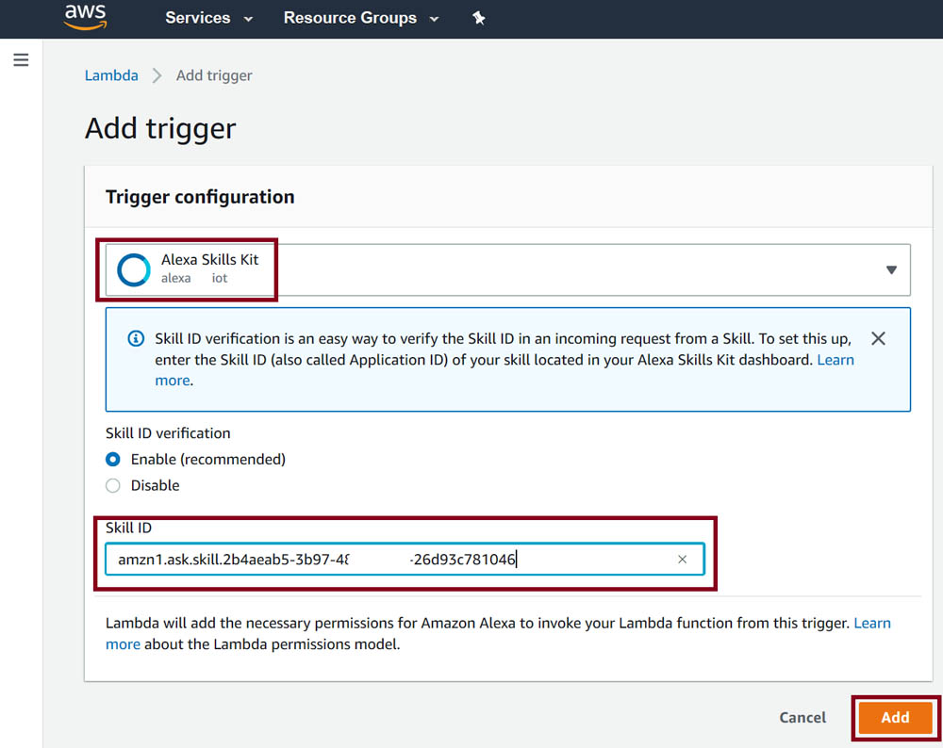The width and height of the screenshot is (943, 748).
Task: Click the Cancel button
Action: pyautogui.click(x=802, y=717)
